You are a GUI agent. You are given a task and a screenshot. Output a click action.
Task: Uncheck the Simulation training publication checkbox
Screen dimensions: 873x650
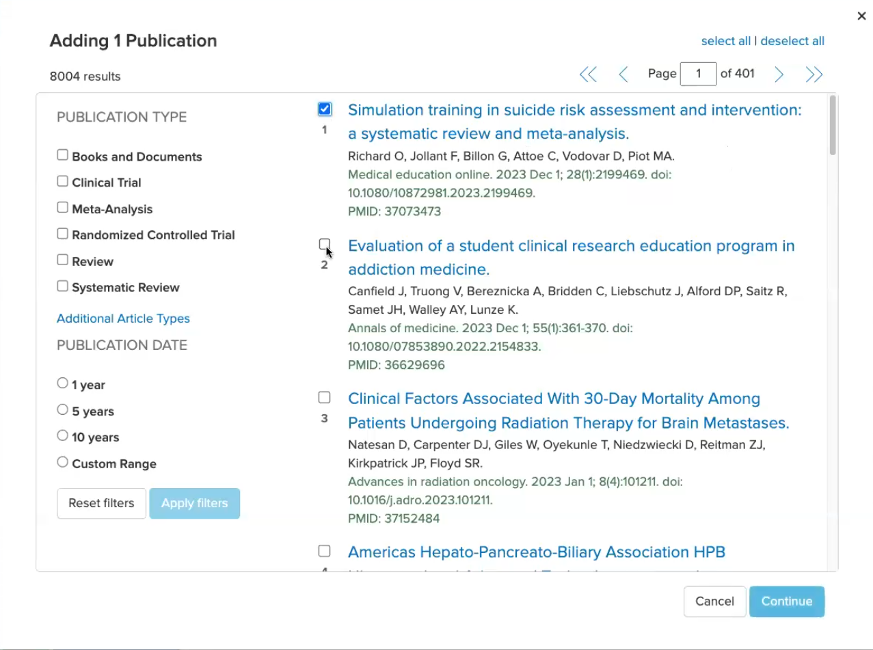tap(325, 109)
